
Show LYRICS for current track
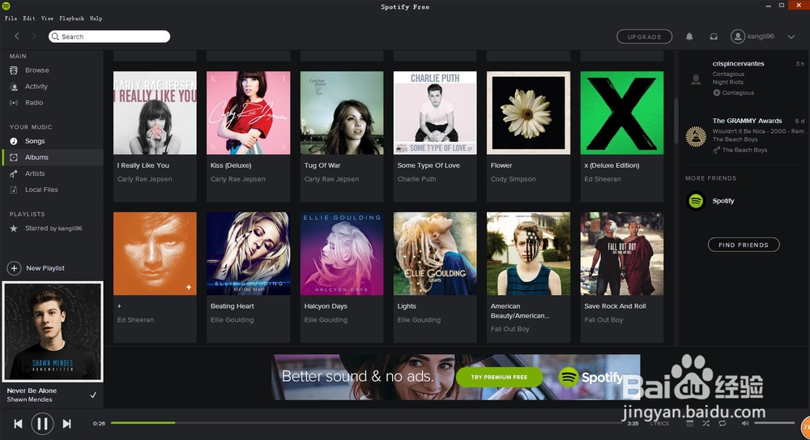point(659,424)
